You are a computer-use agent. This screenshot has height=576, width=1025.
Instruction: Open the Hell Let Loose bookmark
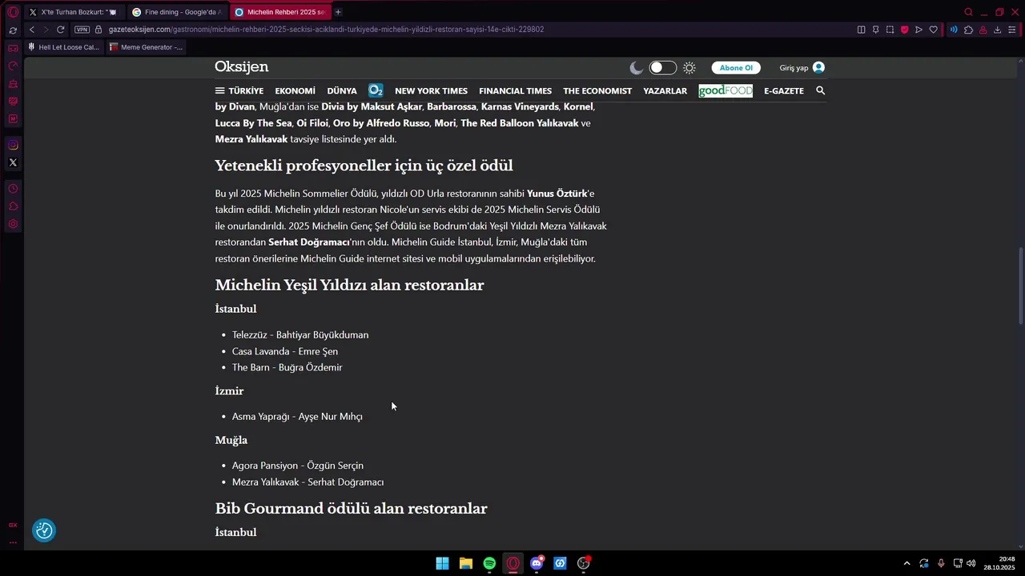(x=63, y=47)
